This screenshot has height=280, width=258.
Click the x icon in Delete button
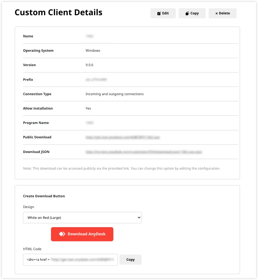pyautogui.click(x=216, y=13)
